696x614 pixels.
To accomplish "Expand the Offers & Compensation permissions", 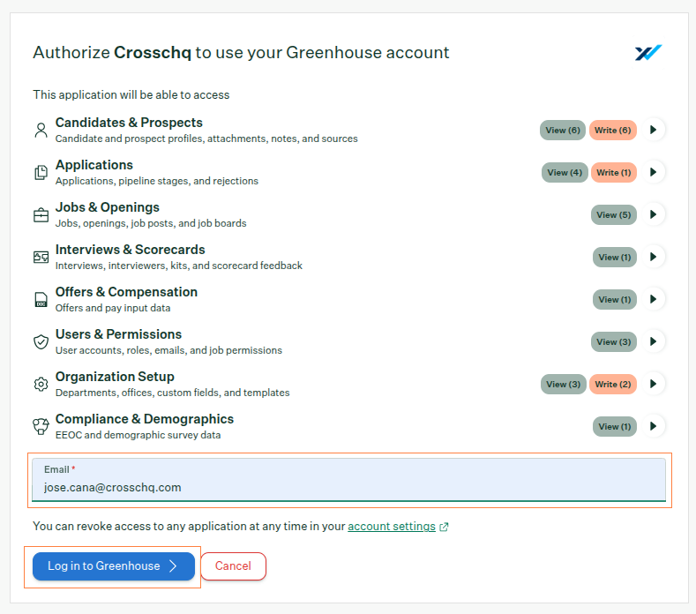I will point(654,299).
